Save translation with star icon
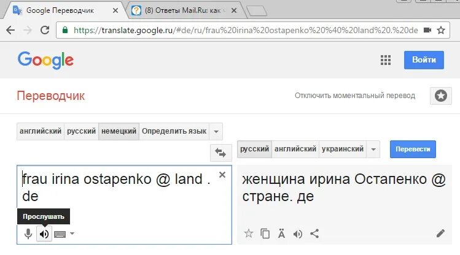460x255 pixels. (249, 234)
